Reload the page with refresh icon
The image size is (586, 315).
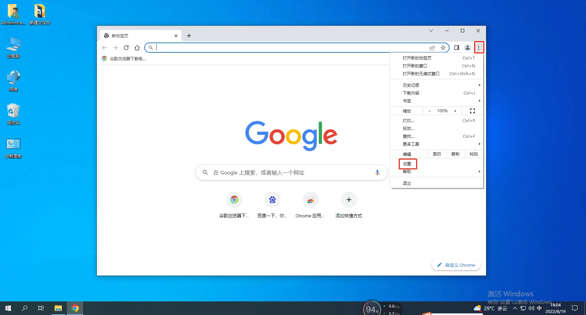pos(126,48)
